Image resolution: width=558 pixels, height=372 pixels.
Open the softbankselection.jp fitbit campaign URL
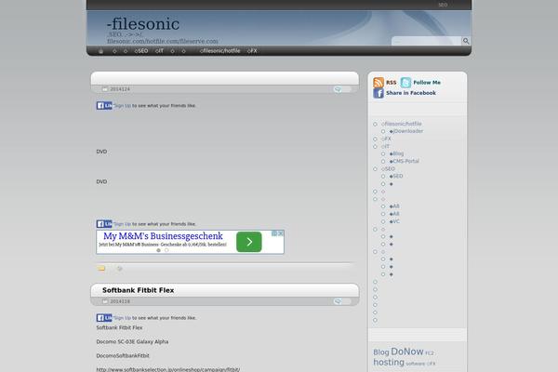(168, 369)
